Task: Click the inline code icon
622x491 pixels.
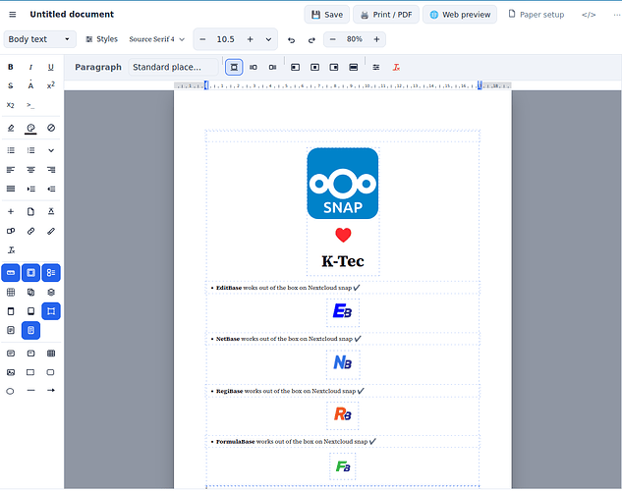Action: 30,105
